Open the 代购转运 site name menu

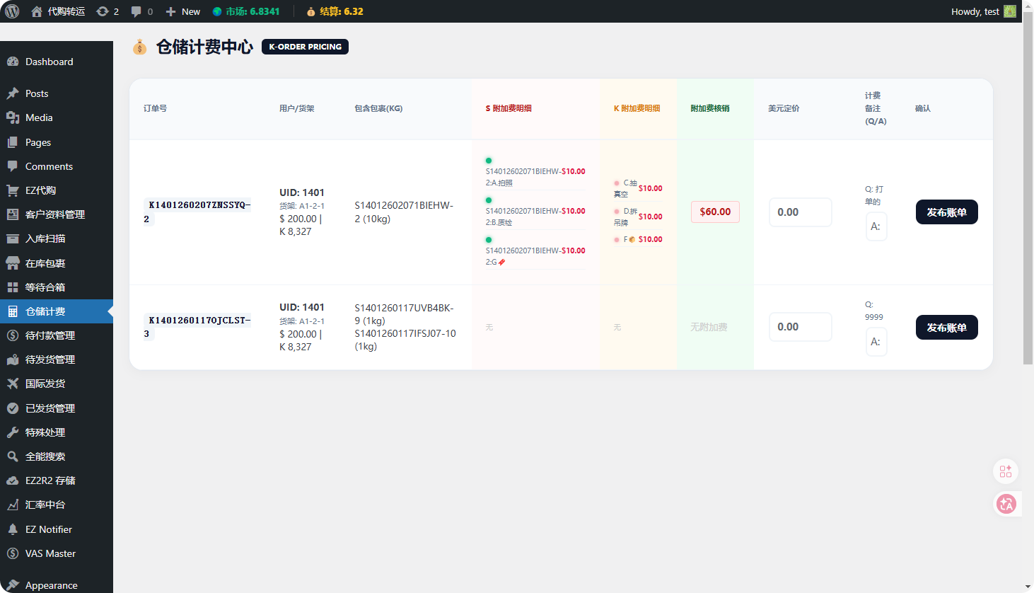tap(59, 11)
